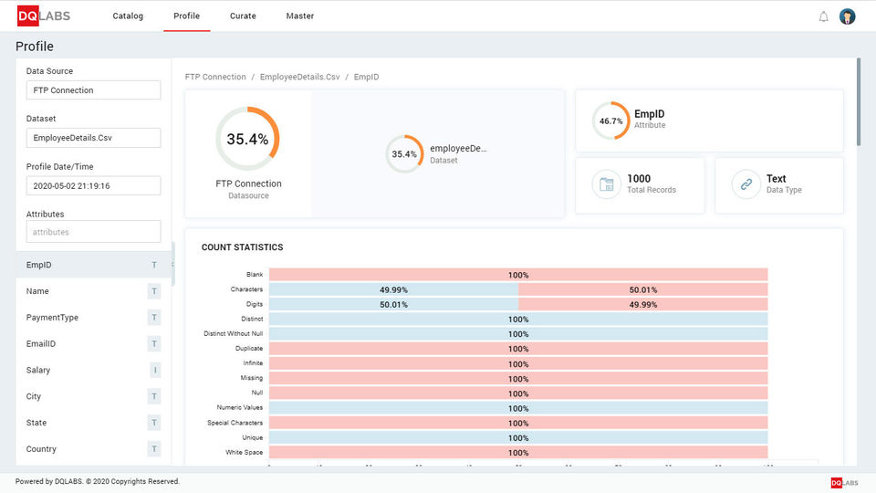
Task: Click the Total Records folder icon
Action: (x=606, y=184)
